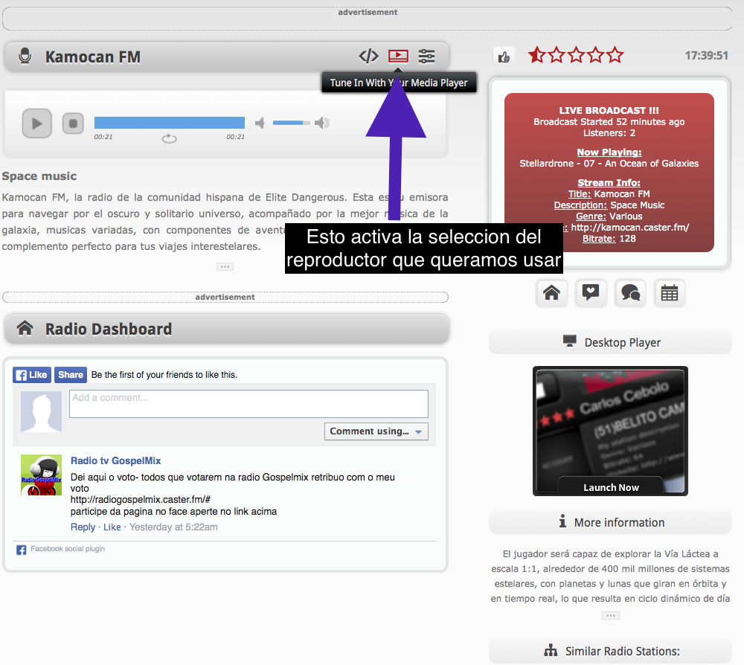This screenshot has width=744, height=665.
Task: Open the settings sliders icon
Action: (426, 56)
